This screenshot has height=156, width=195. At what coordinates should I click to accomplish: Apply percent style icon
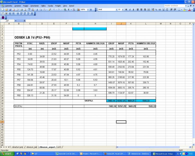pos(156,10)
